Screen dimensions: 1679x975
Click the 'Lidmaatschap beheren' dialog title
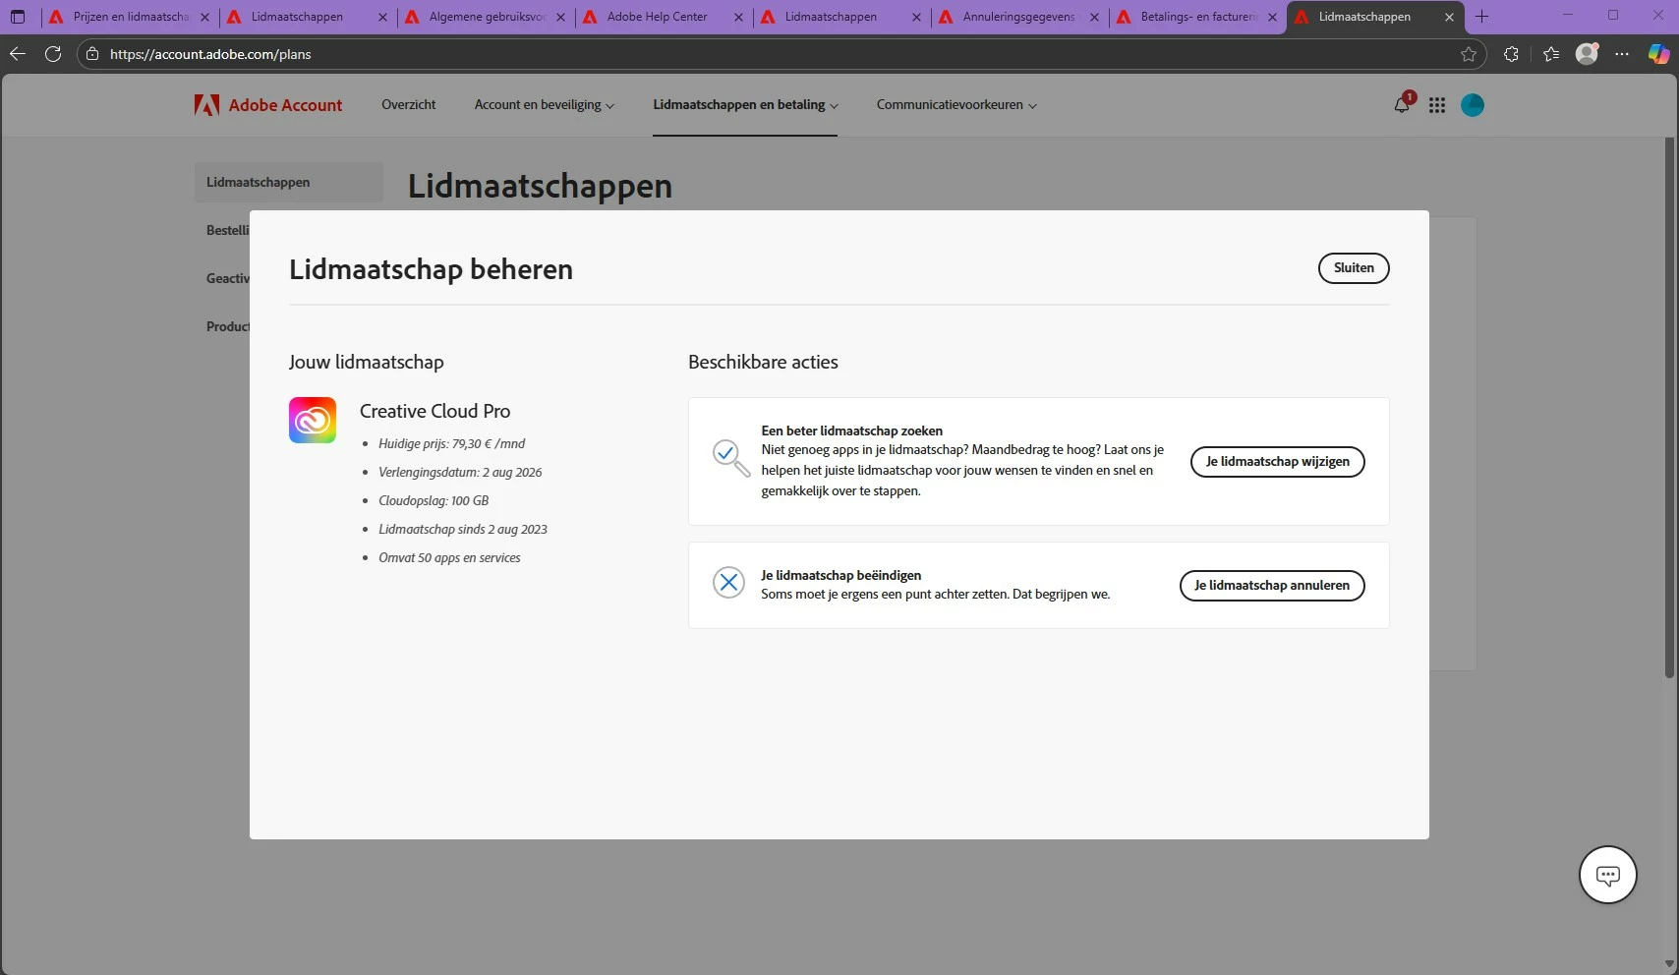(431, 269)
